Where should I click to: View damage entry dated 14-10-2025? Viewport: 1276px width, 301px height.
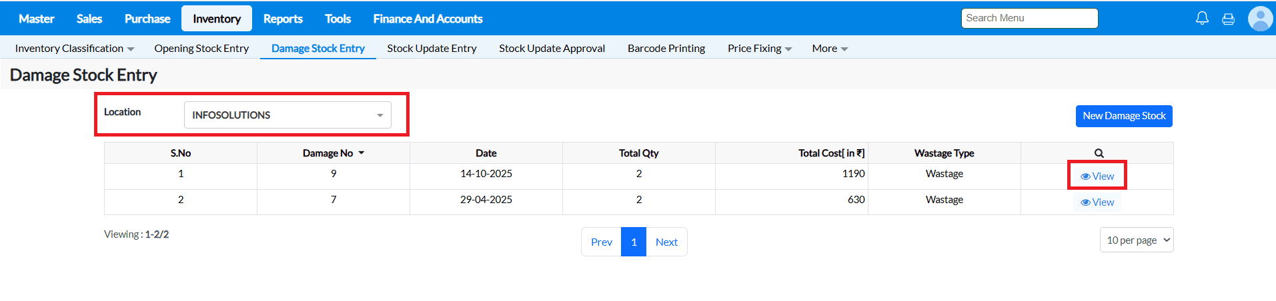(x=1097, y=176)
